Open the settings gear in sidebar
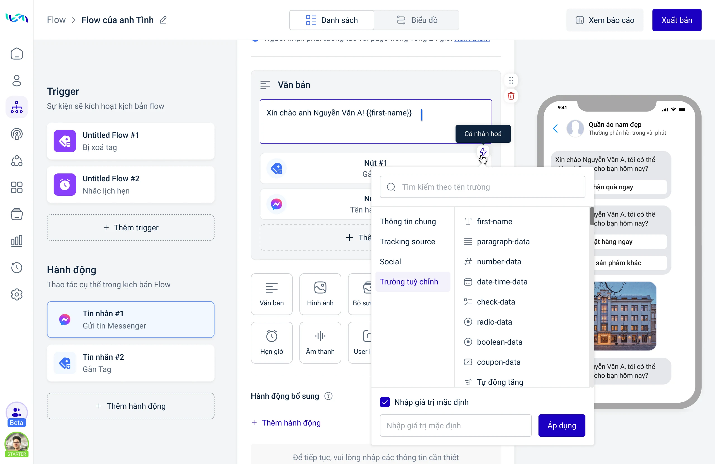The height and width of the screenshot is (464, 715). click(16, 294)
